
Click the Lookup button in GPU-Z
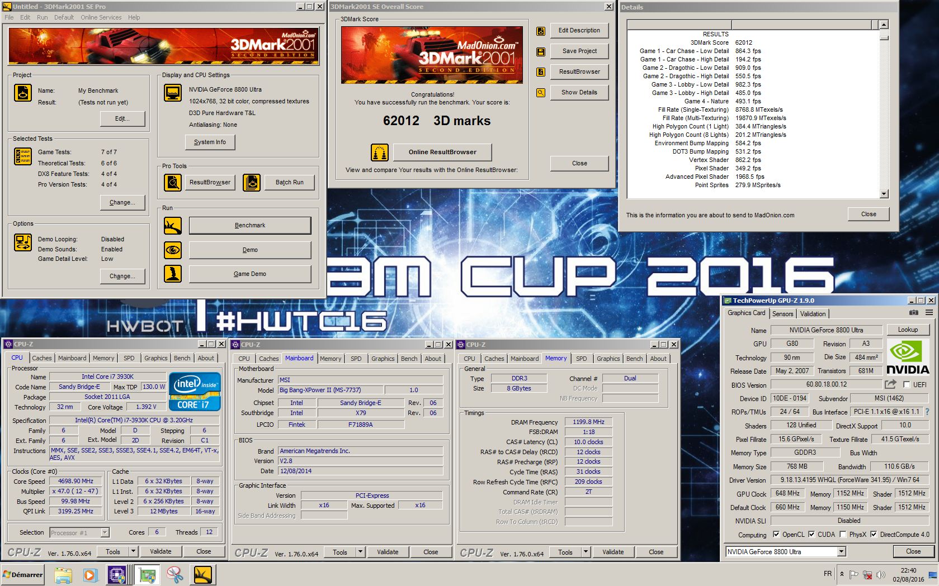click(x=908, y=330)
